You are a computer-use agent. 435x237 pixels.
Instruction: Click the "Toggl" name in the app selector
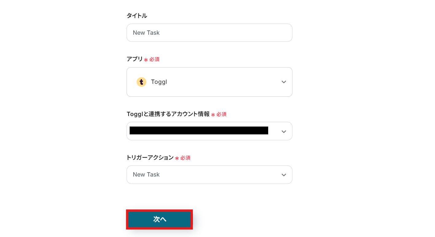click(x=159, y=82)
